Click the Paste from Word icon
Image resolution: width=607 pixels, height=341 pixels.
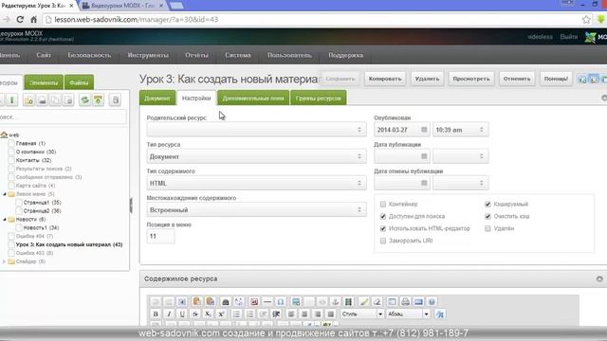(211, 301)
